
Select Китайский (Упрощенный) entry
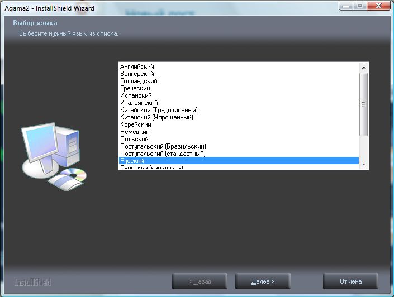click(x=239, y=117)
